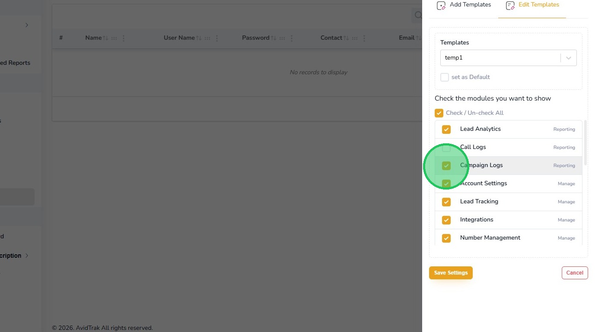Click the grip dots icon in the Name column
Screen dimensions: 595x332
(x=114, y=38)
